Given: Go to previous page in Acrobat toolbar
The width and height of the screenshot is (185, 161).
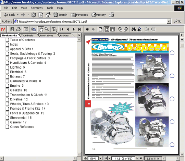Looking at the screenshot, I should 68,29.
